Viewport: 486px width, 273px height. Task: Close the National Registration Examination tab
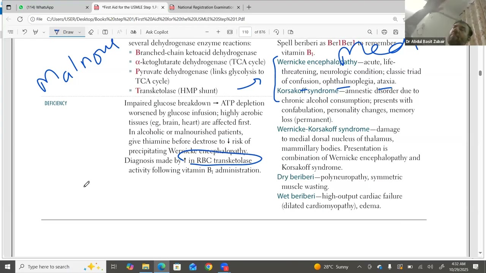tap(238, 7)
